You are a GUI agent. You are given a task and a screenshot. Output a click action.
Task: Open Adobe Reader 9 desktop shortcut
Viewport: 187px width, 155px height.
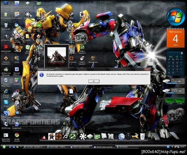tap(6, 49)
